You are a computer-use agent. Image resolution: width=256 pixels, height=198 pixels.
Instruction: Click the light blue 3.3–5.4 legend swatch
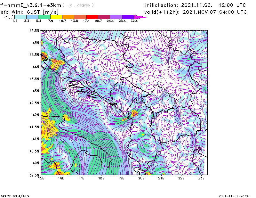point(32,17)
